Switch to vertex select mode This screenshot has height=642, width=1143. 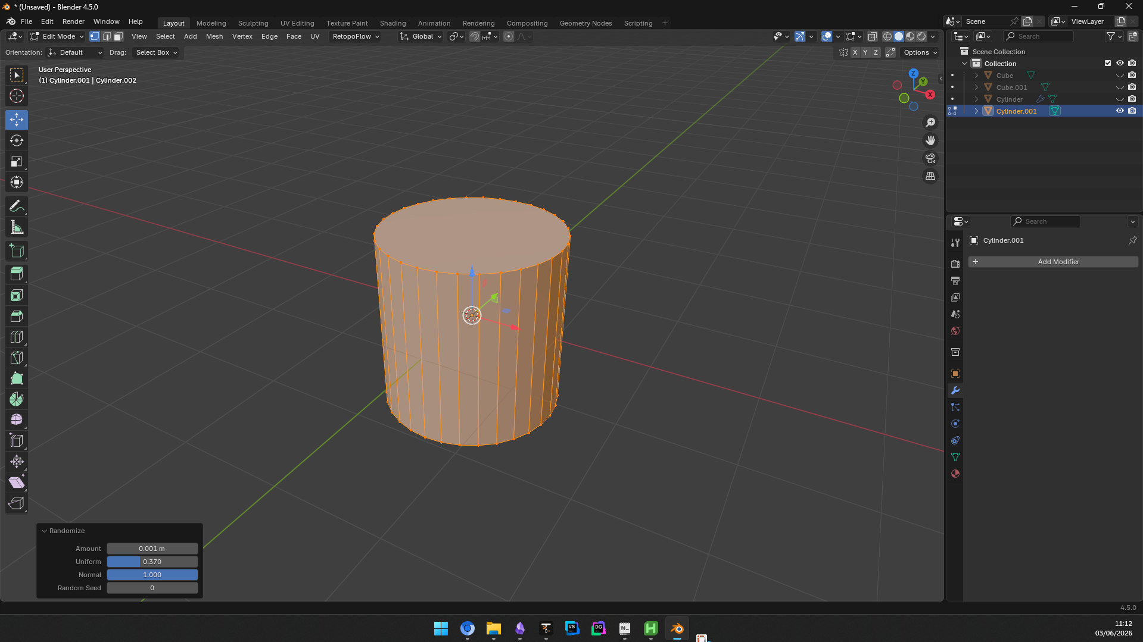pyautogui.click(x=95, y=36)
